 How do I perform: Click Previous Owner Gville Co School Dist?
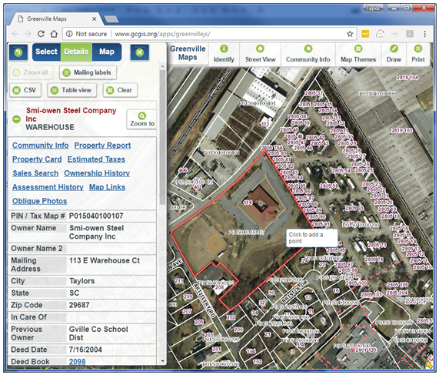tap(98, 333)
